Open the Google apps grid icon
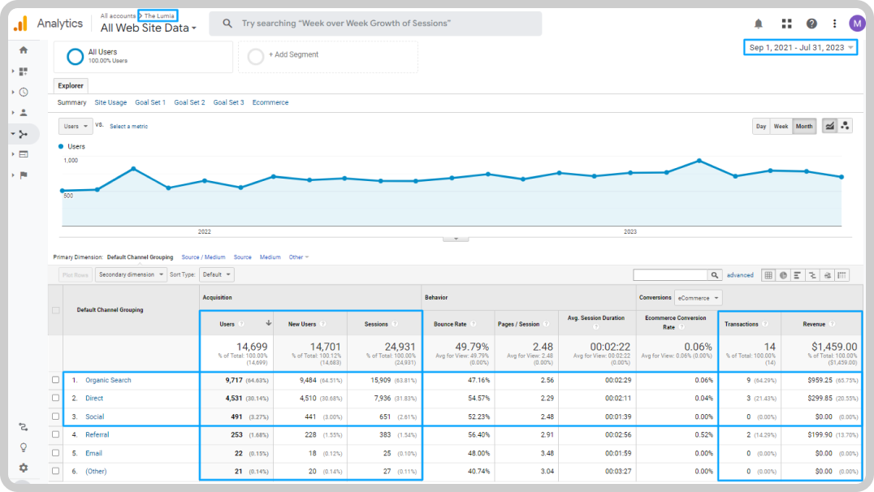The width and height of the screenshot is (874, 492). click(786, 24)
